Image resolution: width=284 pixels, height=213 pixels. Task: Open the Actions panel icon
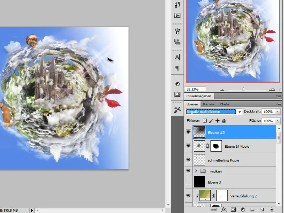click(177, 16)
